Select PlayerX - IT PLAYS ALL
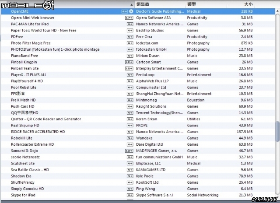Screen dimensions: 280x203 pyautogui.click(x=138, y=75)
